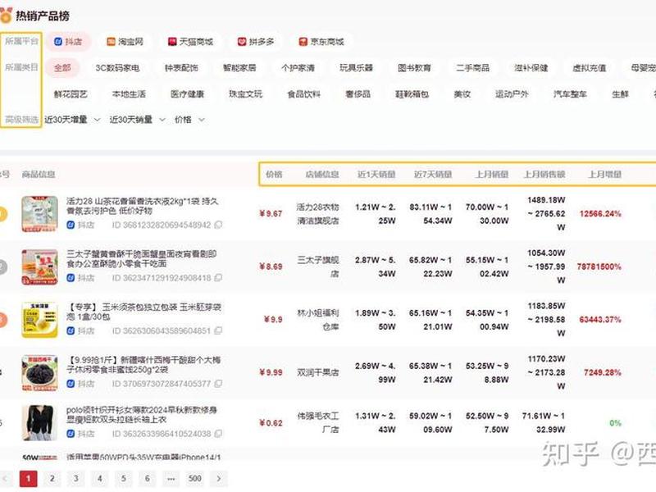The height and width of the screenshot is (492, 656).
Task: Open 新疆喀什西梅干 product title
Action: pyautogui.click(x=143, y=364)
